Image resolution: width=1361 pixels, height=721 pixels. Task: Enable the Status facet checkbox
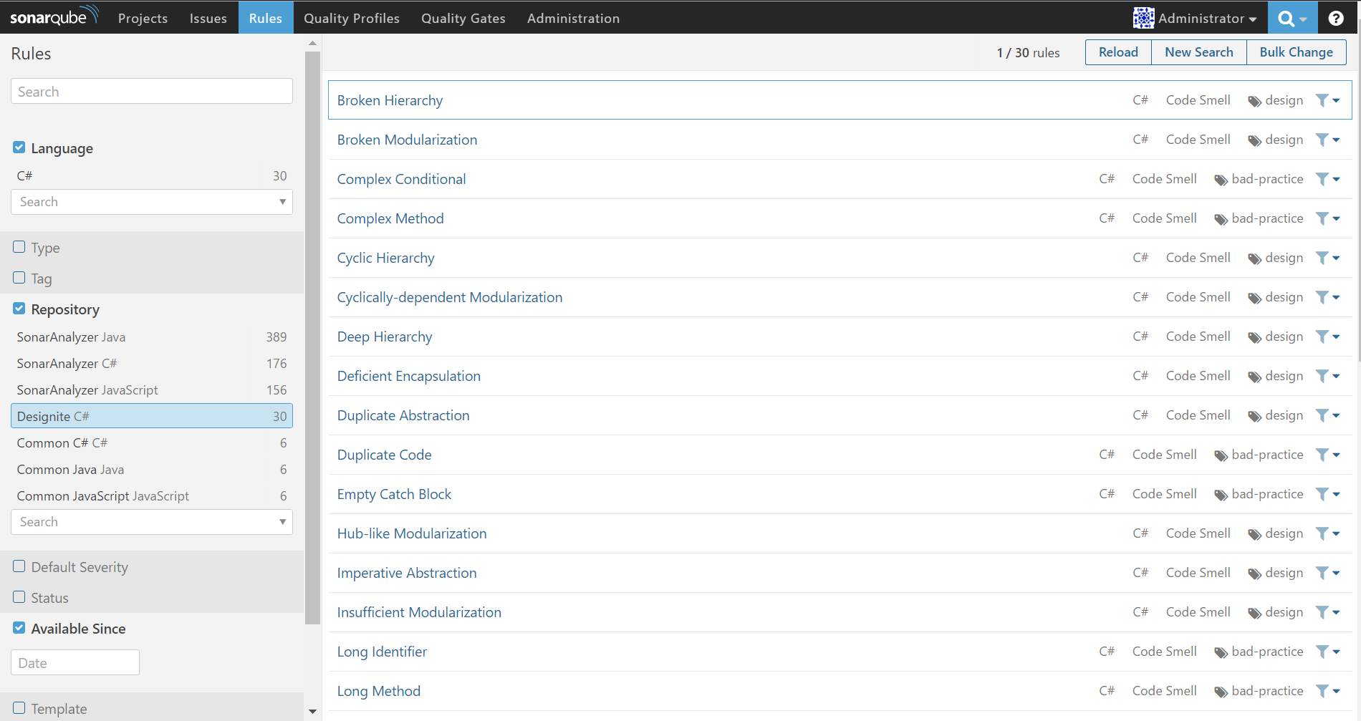(x=19, y=597)
